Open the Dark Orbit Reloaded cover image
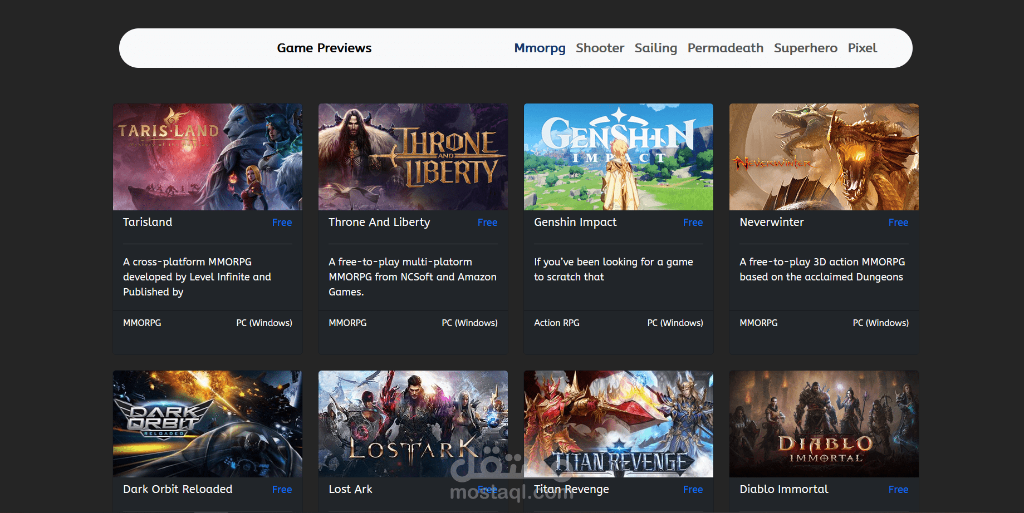This screenshot has height=513, width=1024. 207,423
